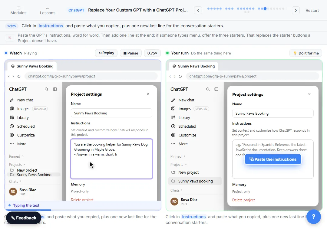This screenshot has height=230, width=327.
Task: Click Paste the instructions button
Action: tap(273, 159)
